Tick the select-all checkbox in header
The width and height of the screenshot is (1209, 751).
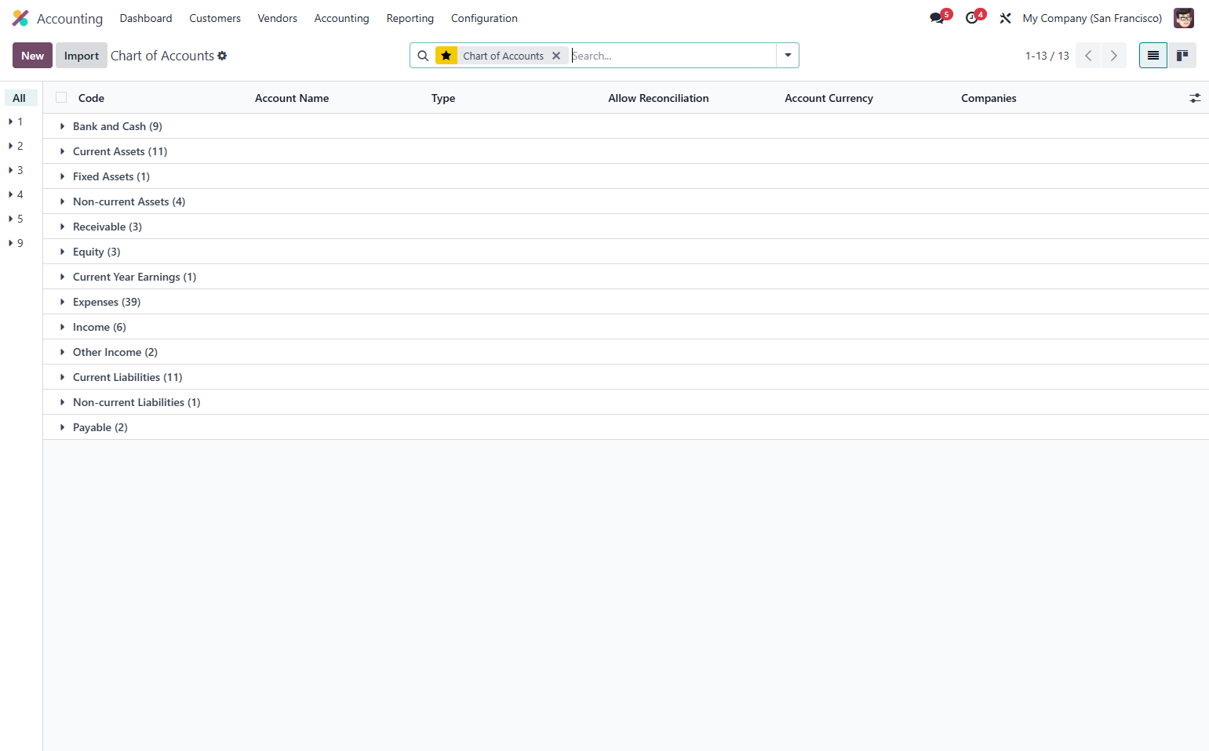click(61, 98)
